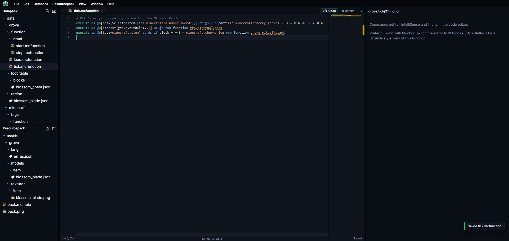Close the tick.mcfunction tab

point(102,11)
